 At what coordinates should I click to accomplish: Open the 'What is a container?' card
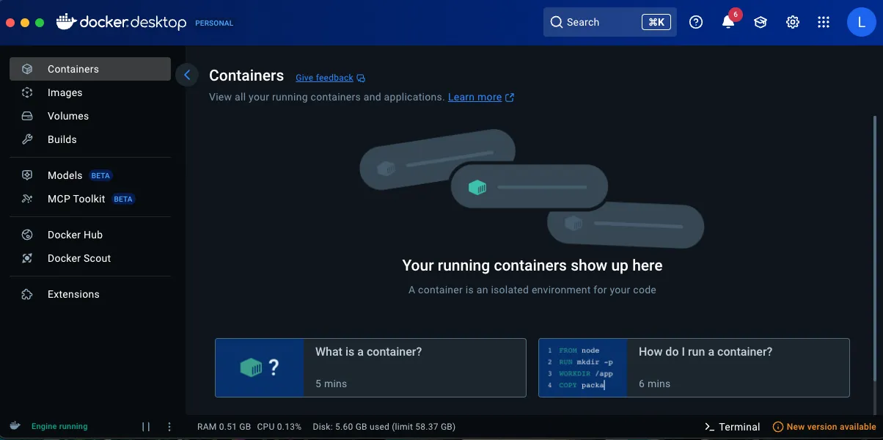pyautogui.click(x=370, y=367)
